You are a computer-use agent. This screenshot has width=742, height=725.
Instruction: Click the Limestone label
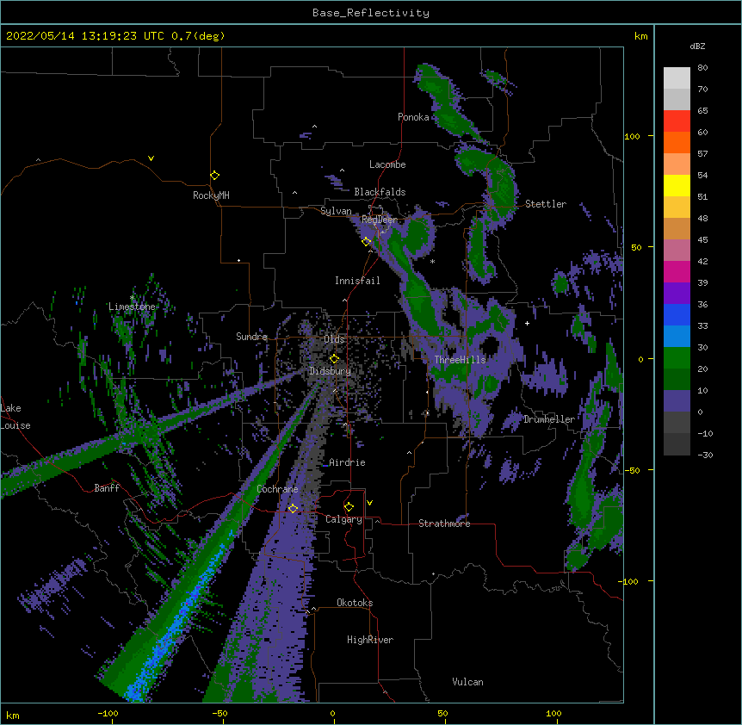132,307
